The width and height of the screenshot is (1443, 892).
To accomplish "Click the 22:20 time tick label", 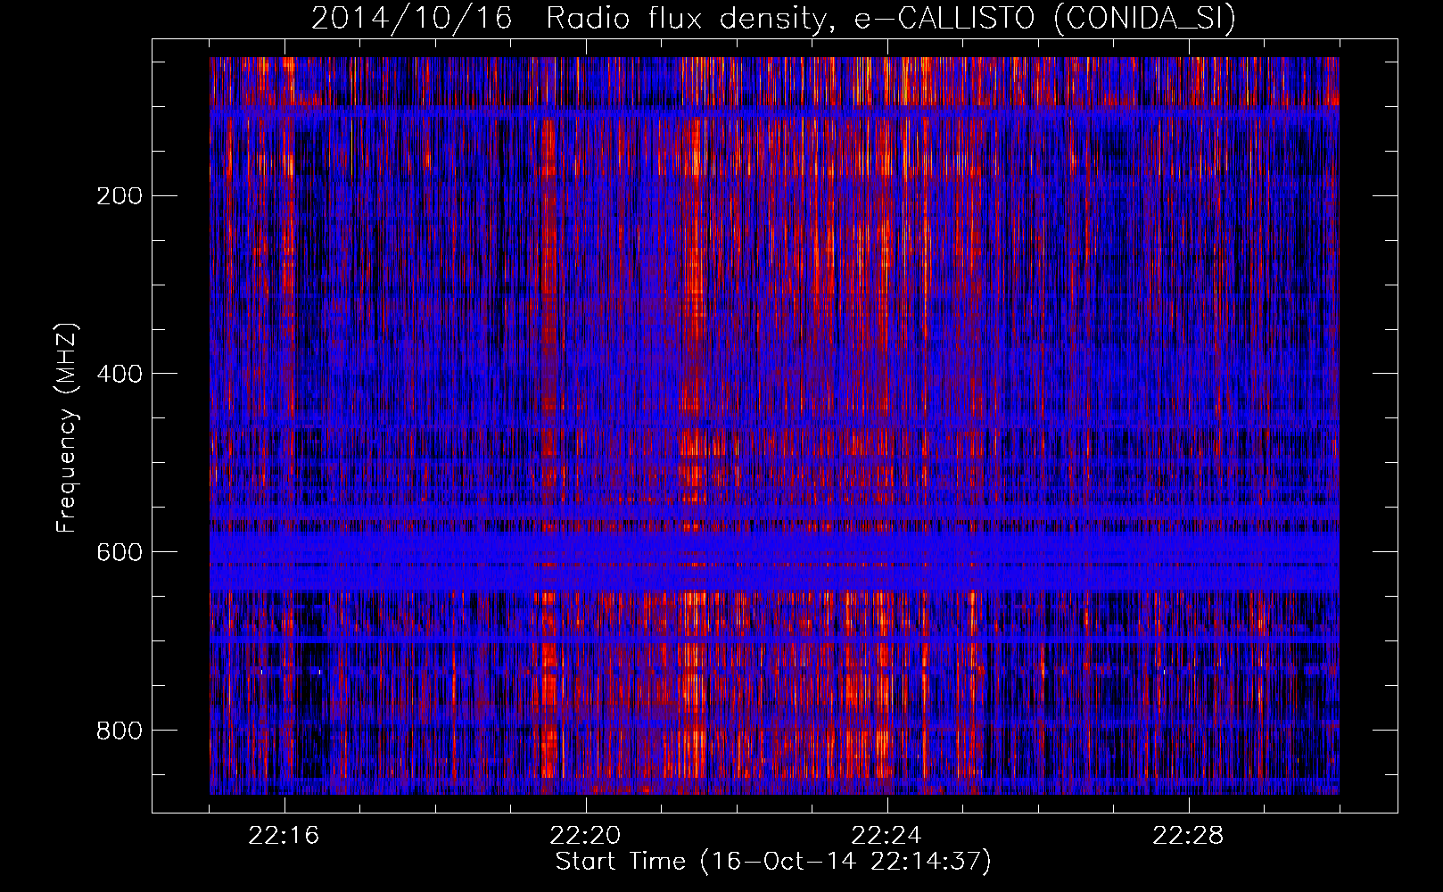I will pyautogui.click(x=585, y=836).
